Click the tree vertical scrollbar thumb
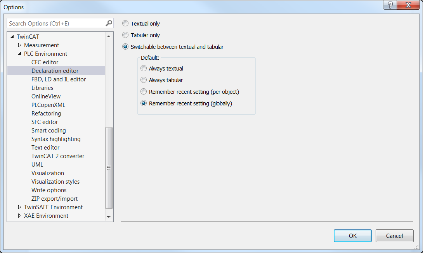This screenshot has height=253, width=423. [x=109, y=168]
